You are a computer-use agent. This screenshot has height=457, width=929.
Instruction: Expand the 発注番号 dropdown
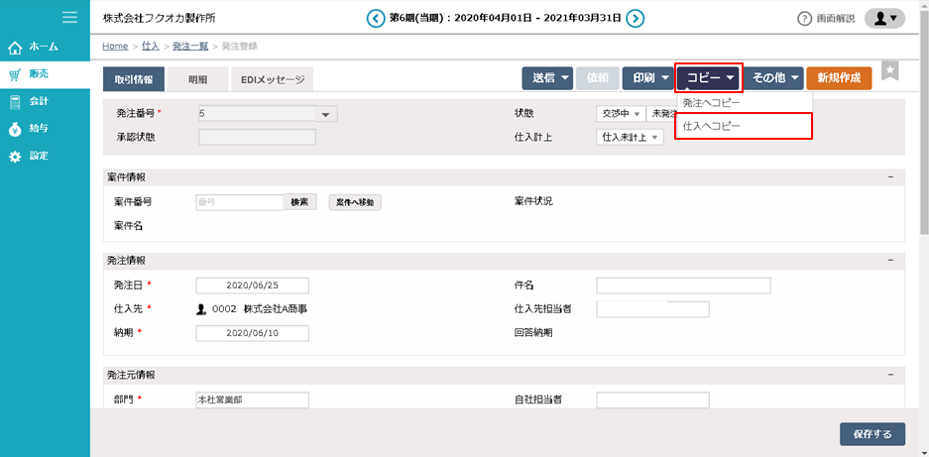point(326,114)
